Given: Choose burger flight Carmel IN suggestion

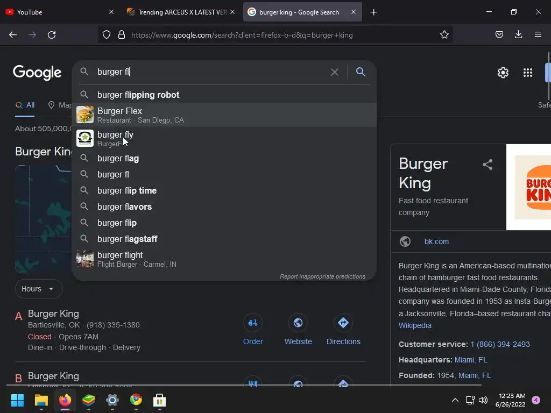Looking at the screenshot, I should coord(224,259).
